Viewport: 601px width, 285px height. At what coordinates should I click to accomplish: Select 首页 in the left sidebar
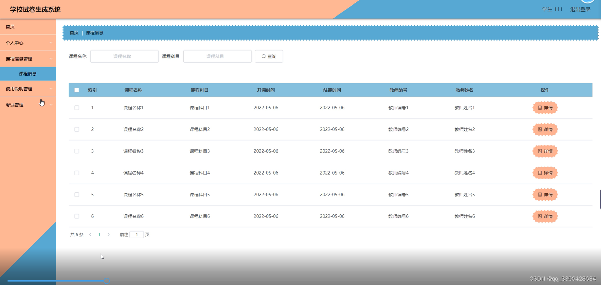10,27
